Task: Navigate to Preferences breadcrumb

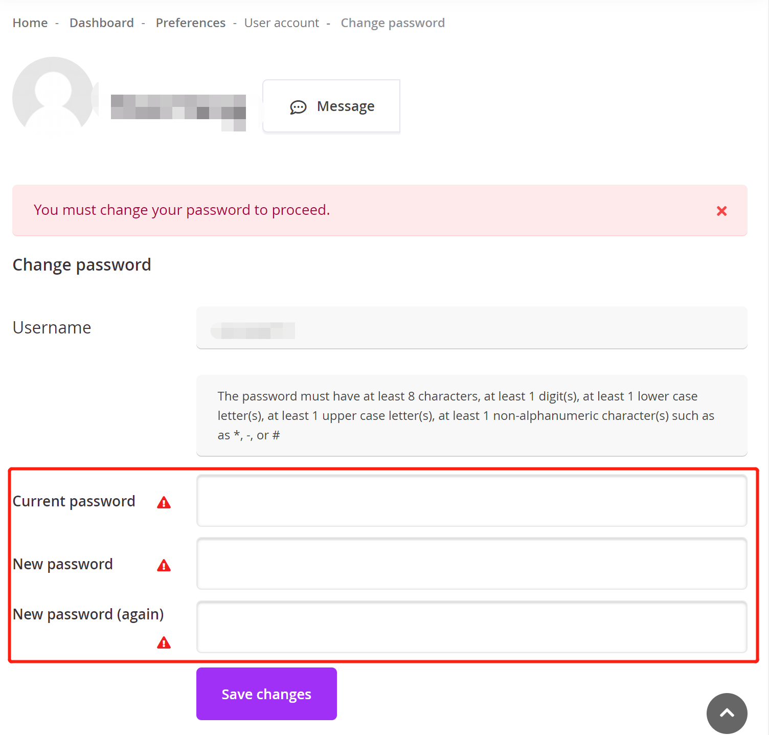Action: tap(191, 23)
